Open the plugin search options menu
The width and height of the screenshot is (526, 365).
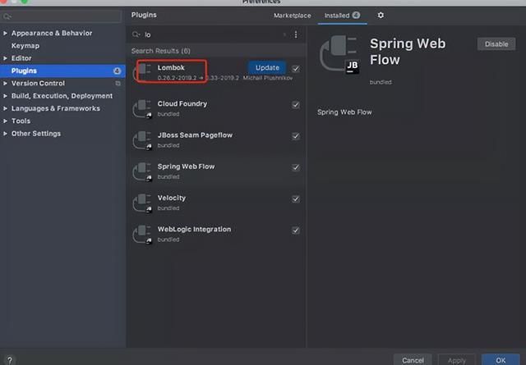[x=296, y=34]
